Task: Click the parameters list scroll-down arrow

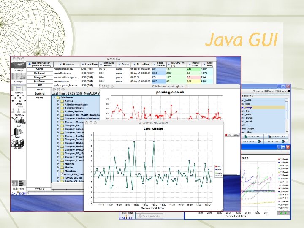Action: pyautogui.click(x=287, y=132)
